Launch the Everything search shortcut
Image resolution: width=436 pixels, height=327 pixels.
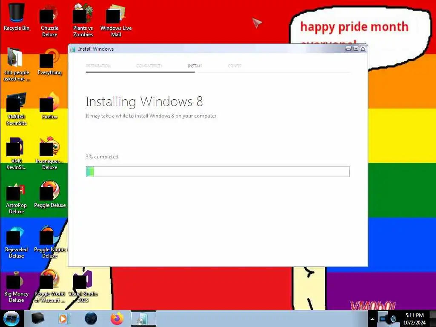[x=49, y=62]
